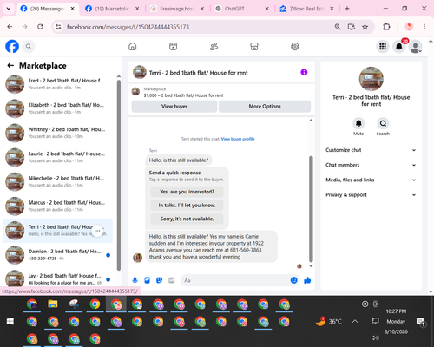Open the account profile menu
Image resolution: width=434 pixels, height=347 pixels.
coord(415,46)
